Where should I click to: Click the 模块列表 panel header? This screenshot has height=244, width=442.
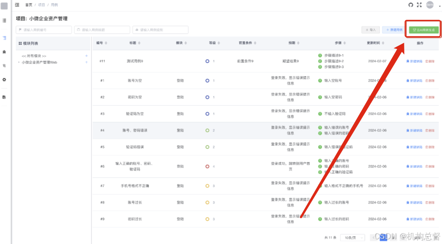point(53,43)
